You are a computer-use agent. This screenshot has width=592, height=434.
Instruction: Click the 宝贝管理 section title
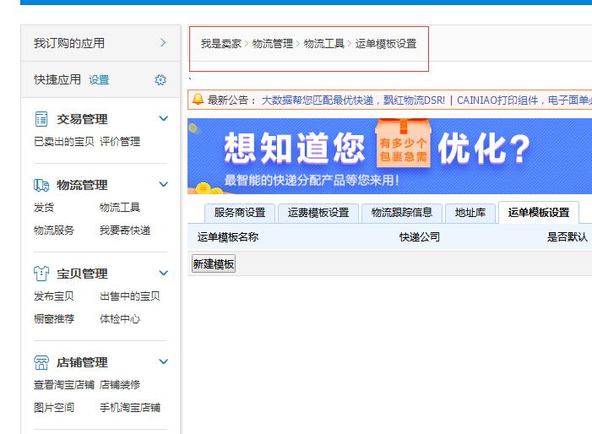click(x=82, y=274)
